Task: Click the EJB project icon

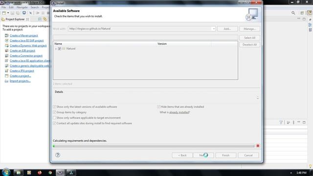Action: click(x=6, y=51)
